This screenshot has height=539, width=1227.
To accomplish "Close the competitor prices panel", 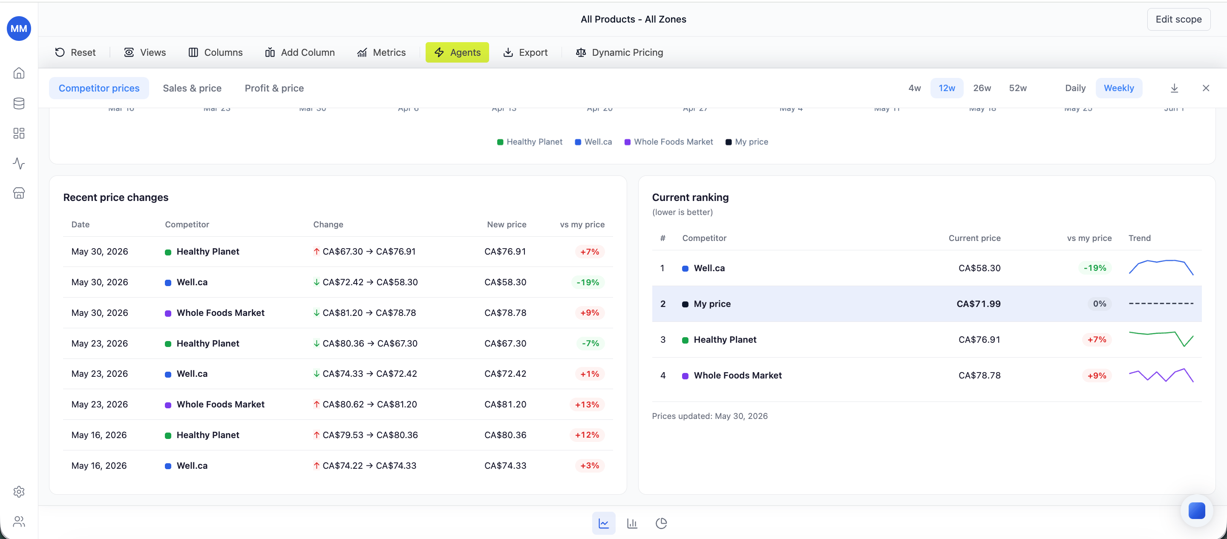I will pyautogui.click(x=1206, y=88).
